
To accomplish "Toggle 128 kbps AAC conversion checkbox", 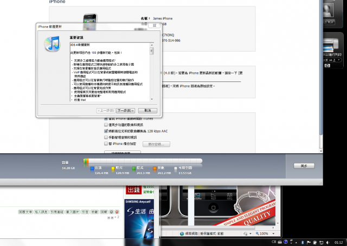I will pos(106,131).
